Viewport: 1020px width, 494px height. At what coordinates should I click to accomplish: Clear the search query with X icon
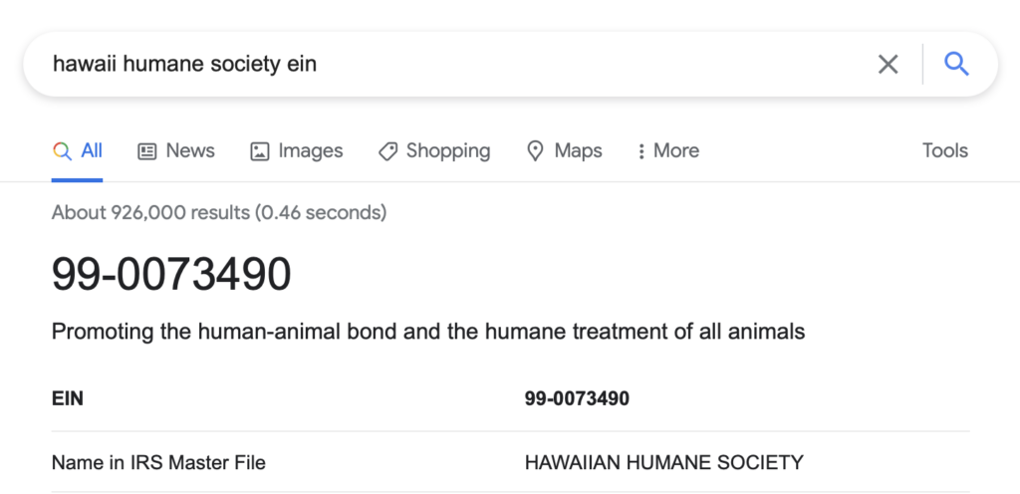tap(888, 65)
